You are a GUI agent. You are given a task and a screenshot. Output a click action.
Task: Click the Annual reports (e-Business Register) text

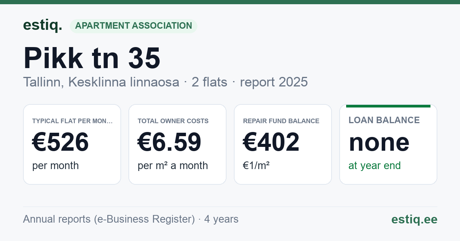tap(109, 219)
